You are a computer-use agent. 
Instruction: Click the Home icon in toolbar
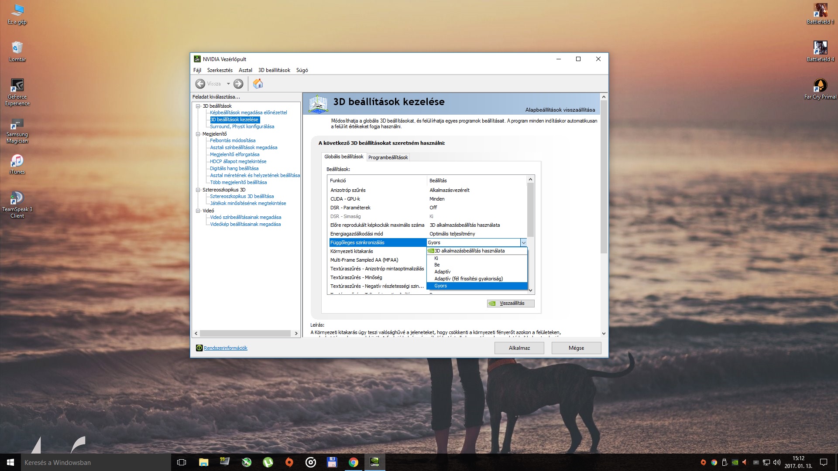(x=258, y=84)
